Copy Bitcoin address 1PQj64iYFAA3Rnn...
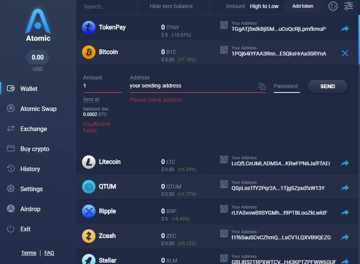Screen dimensions: 360x264 coord(279,54)
